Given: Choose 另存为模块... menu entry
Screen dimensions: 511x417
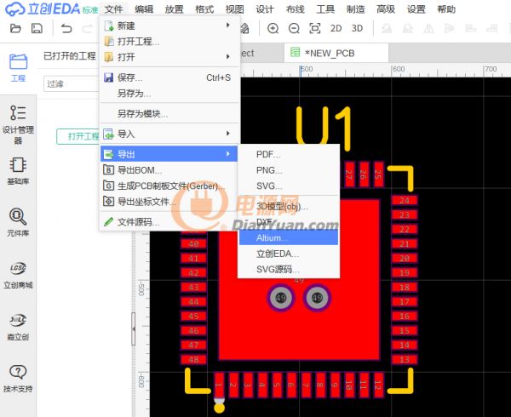Looking at the screenshot, I should pos(169,113).
